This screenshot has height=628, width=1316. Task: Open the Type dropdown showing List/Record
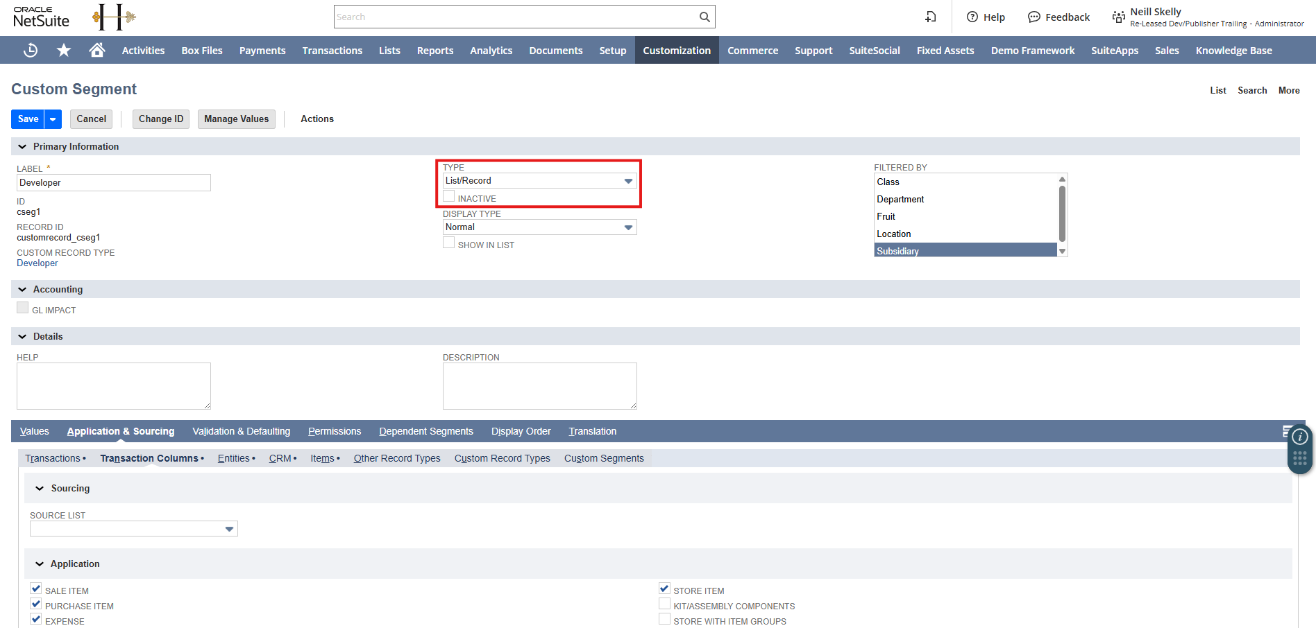pos(539,181)
